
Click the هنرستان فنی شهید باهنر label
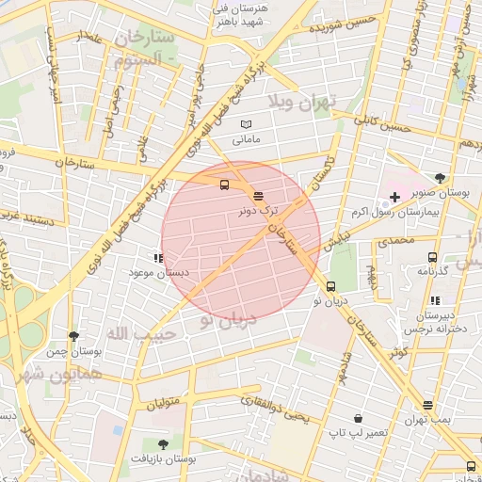[x=240, y=15]
